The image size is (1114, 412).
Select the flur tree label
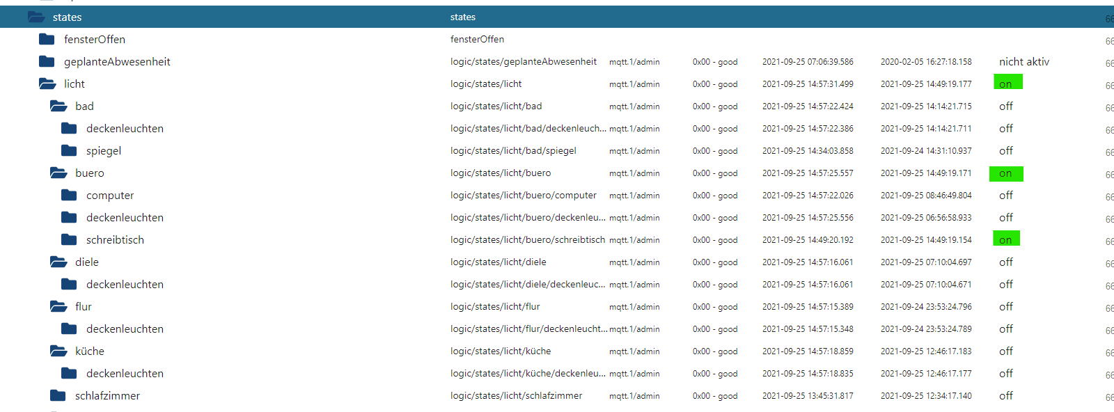click(x=84, y=307)
